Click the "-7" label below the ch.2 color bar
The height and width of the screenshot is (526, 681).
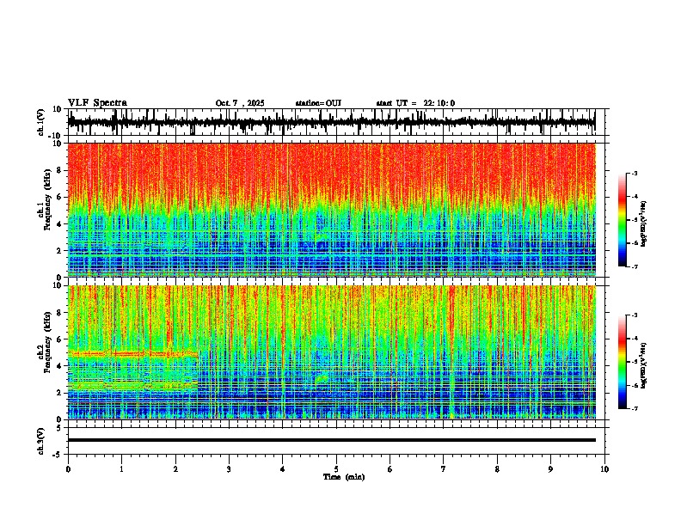coord(635,409)
